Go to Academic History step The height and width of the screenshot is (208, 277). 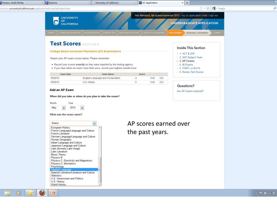pos(130,33)
